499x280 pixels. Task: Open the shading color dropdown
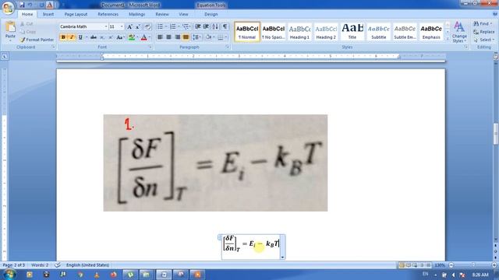pyautogui.click(x=214, y=37)
